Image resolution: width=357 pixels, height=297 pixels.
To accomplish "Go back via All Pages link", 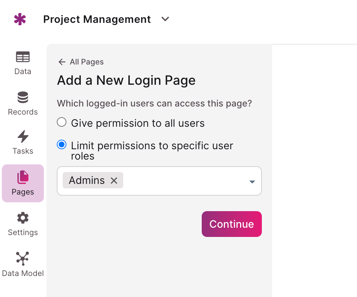I will tap(87, 62).
